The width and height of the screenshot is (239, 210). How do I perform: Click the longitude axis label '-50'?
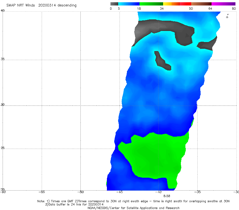tap(80, 192)
